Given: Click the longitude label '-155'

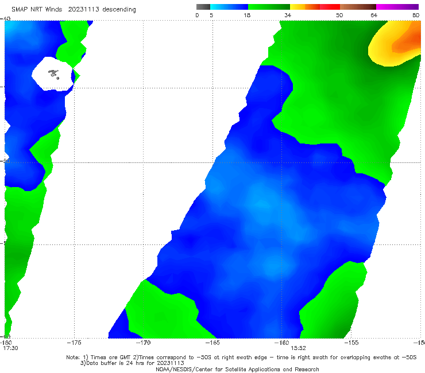Looking at the screenshot, I should coord(351,343).
